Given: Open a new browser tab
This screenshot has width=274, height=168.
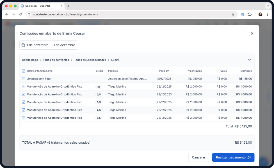Looking at the screenshot, I should pyautogui.click(x=68, y=6).
